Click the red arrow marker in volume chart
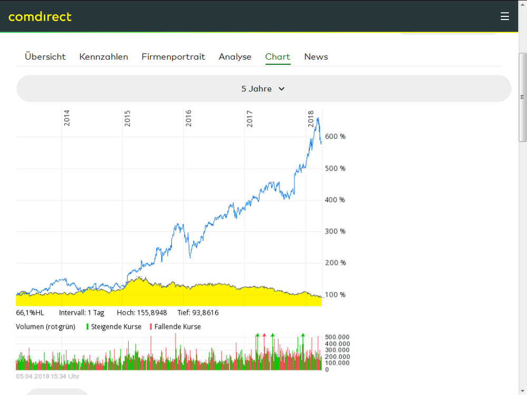Viewport: 527px width, 395px height. [264, 335]
